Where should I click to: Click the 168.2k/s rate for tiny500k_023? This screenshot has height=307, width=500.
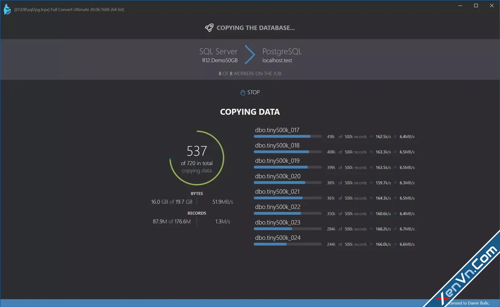click(x=383, y=229)
